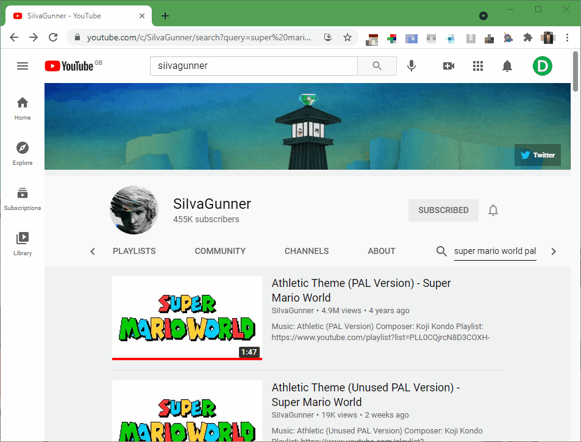Select the SilvaGunner - YouTube browser tab
581x442 pixels.
click(x=79, y=16)
